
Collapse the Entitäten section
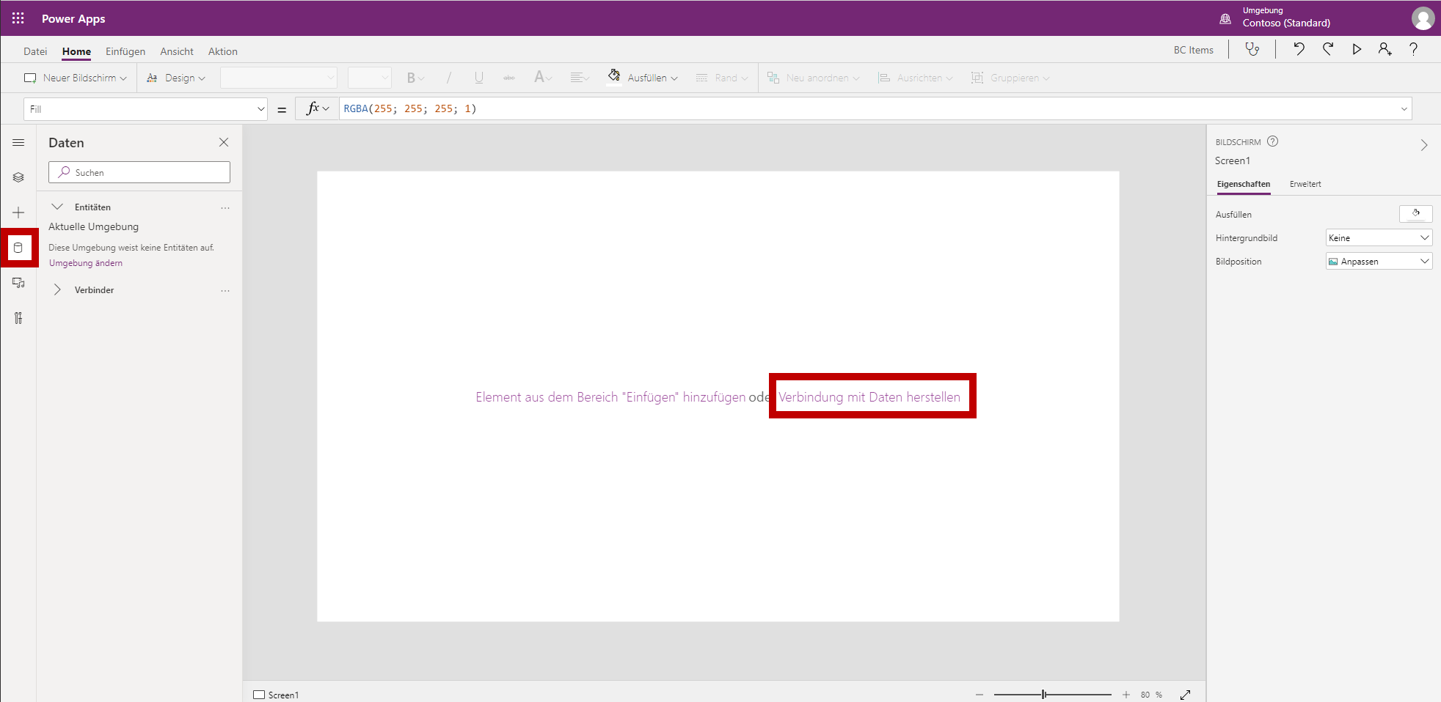(x=58, y=207)
